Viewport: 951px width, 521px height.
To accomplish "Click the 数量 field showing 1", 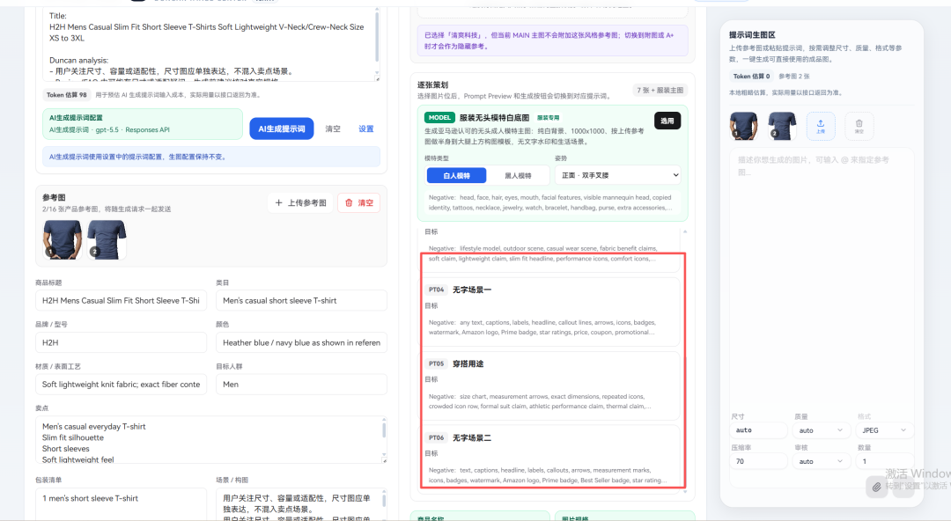I will click(x=885, y=461).
